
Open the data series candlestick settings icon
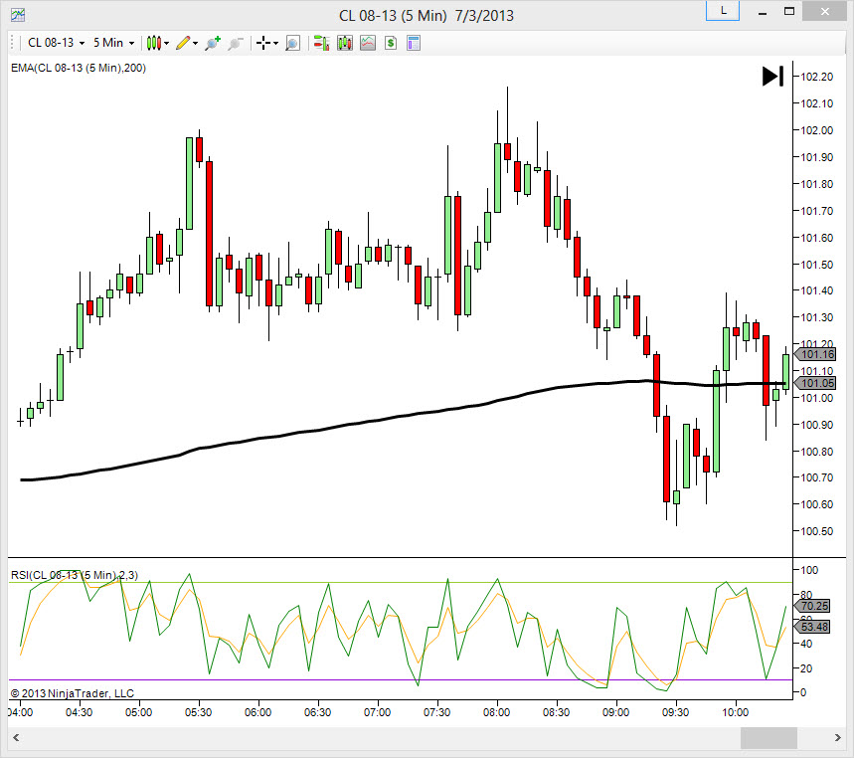point(345,43)
